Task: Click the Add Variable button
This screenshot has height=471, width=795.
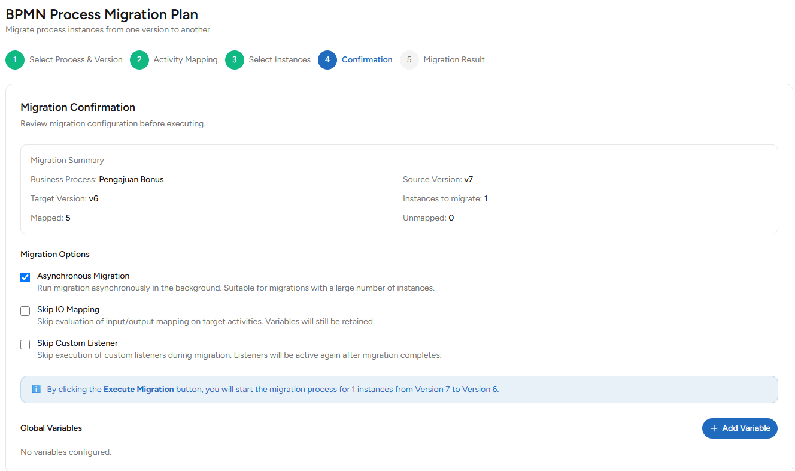Action: [740, 428]
